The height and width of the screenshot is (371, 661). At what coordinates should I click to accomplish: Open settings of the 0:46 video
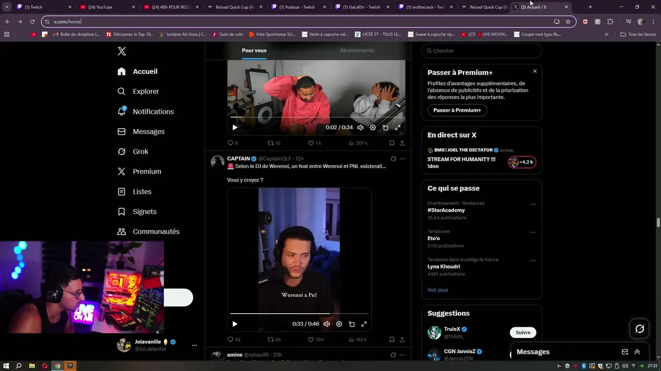point(339,324)
